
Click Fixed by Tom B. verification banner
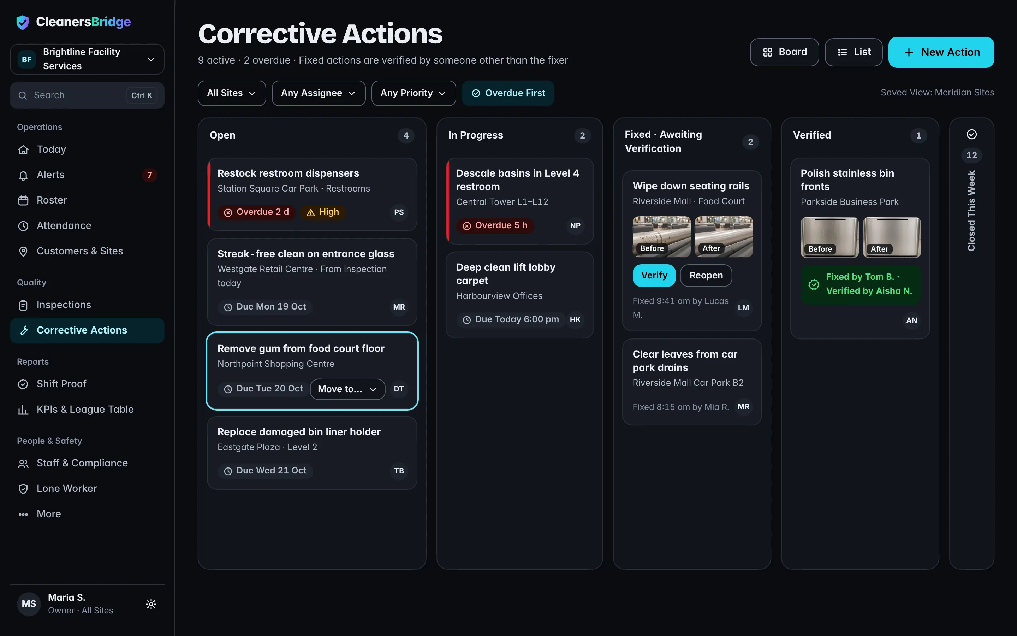point(860,284)
